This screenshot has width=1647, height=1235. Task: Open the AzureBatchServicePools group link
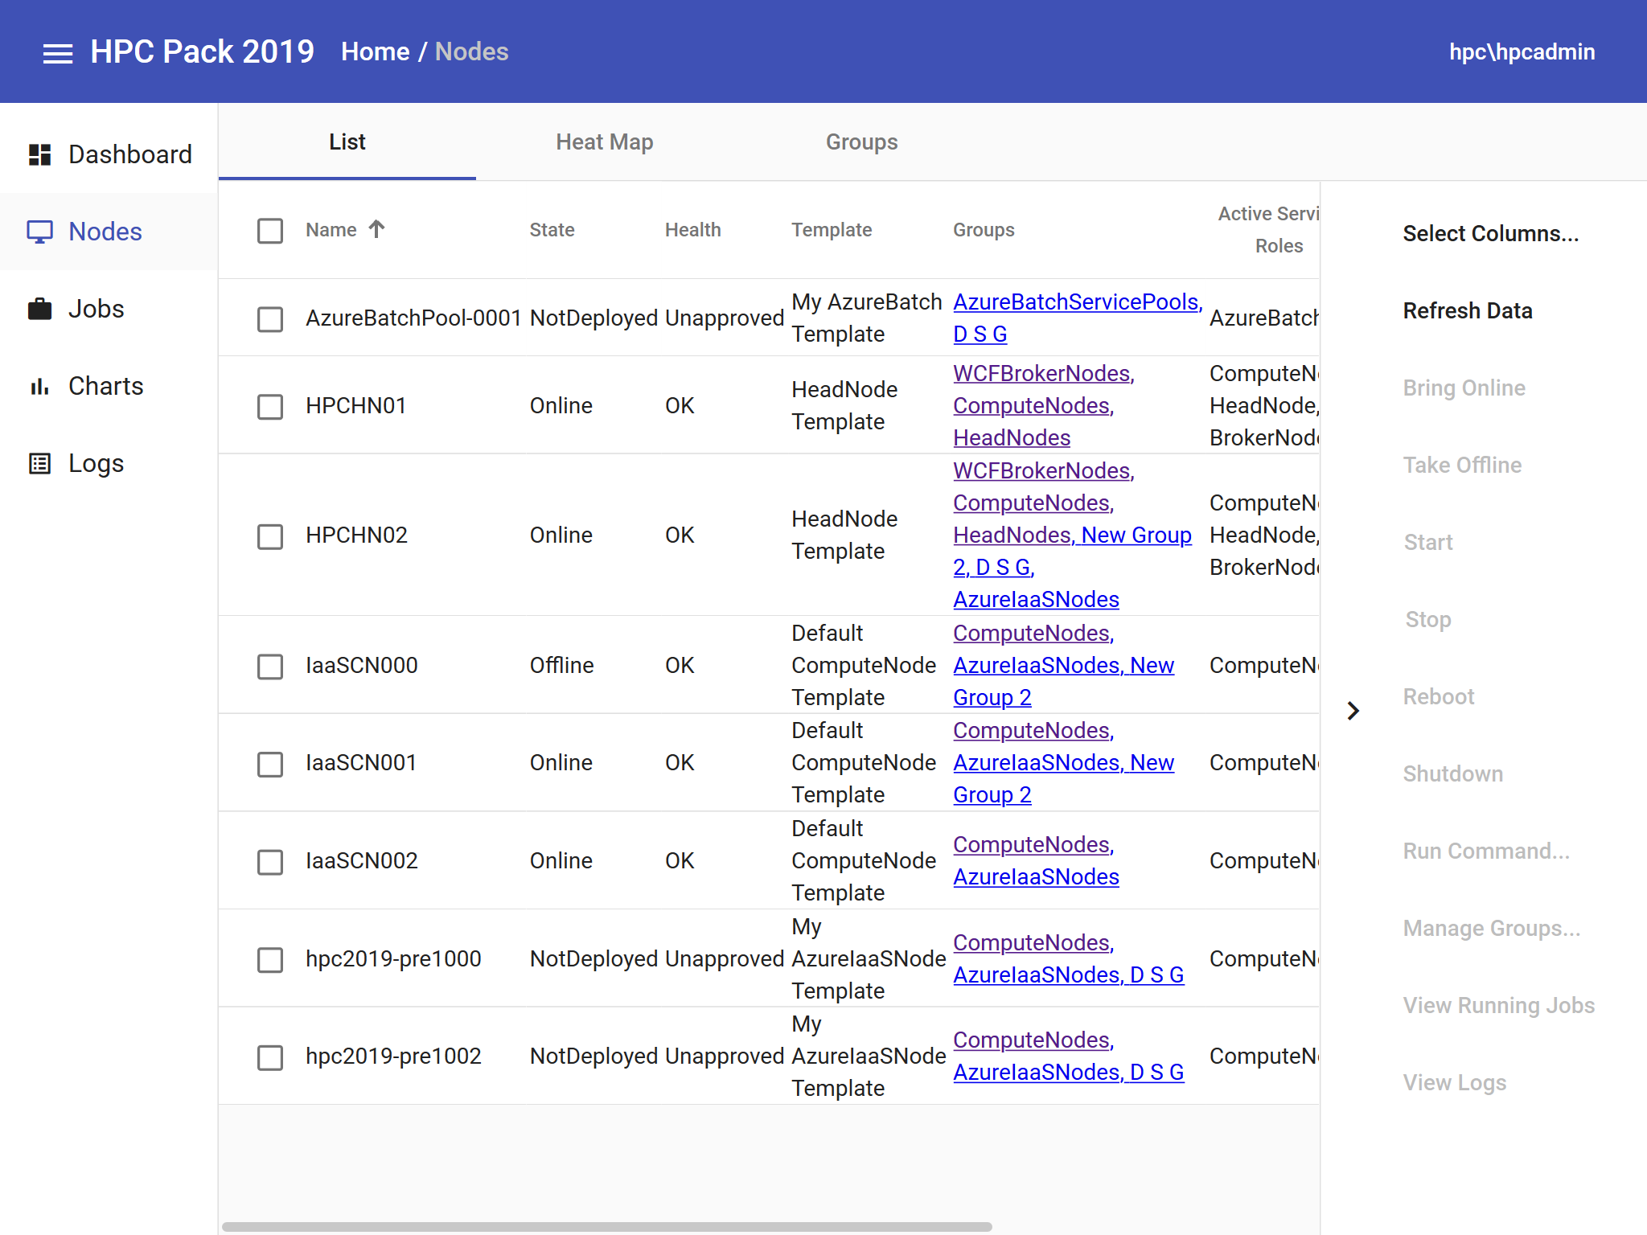tap(1076, 302)
